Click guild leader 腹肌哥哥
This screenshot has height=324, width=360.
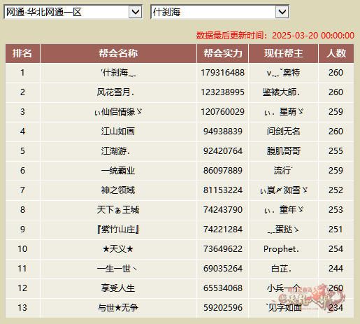tap(283, 151)
